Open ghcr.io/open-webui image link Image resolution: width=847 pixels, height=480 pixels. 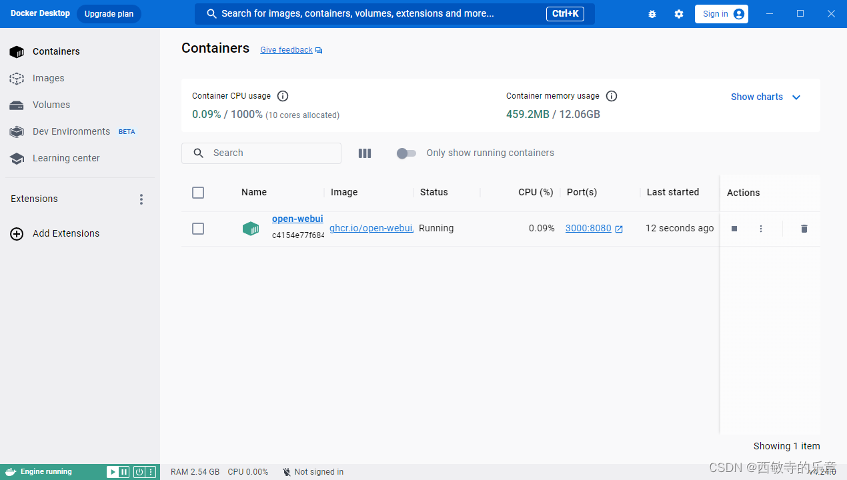click(x=371, y=228)
